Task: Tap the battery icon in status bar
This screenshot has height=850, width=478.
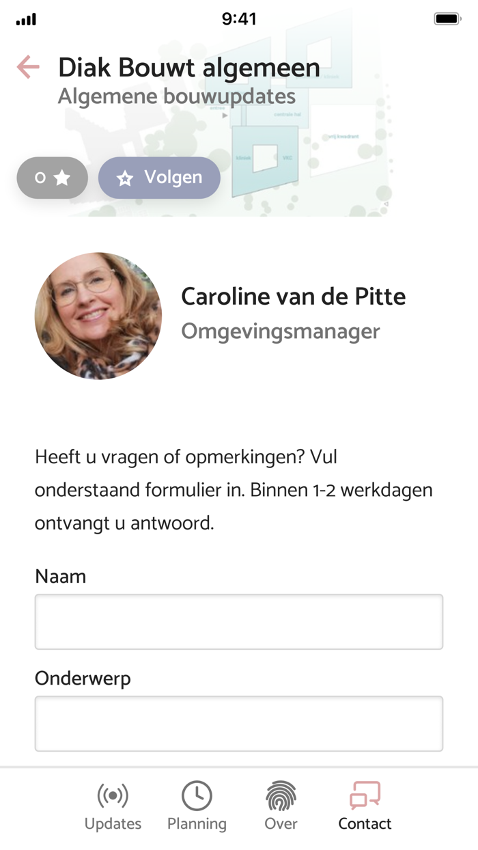Action: (447, 19)
